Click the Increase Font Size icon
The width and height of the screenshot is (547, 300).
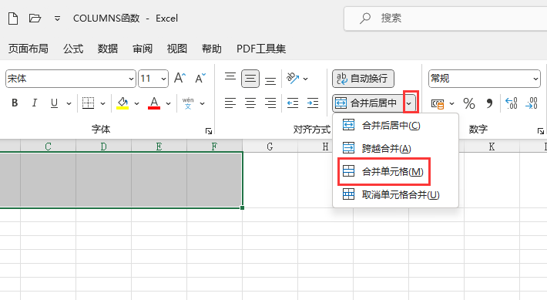[180, 78]
